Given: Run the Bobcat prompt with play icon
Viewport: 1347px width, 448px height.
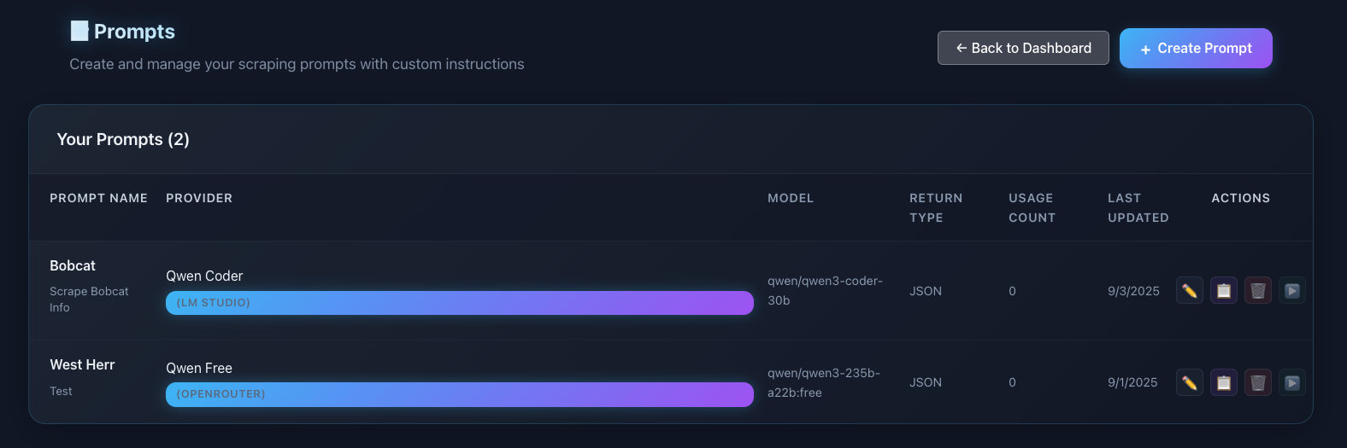Looking at the screenshot, I should (x=1291, y=290).
